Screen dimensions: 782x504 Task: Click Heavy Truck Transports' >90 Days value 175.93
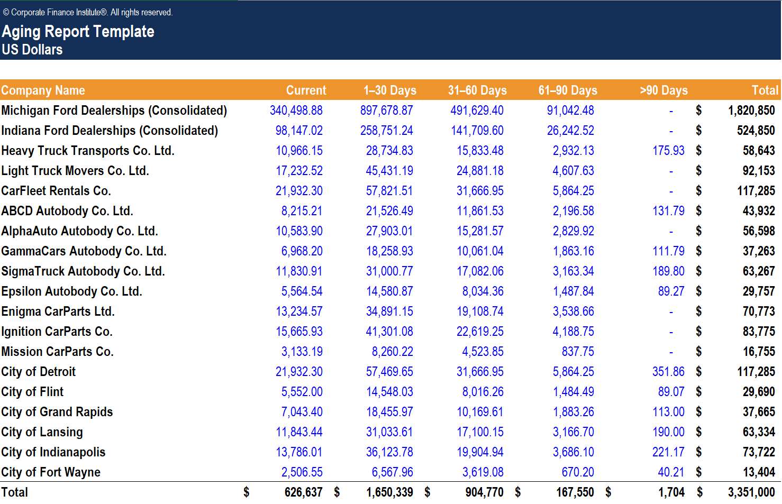pos(668,151)
